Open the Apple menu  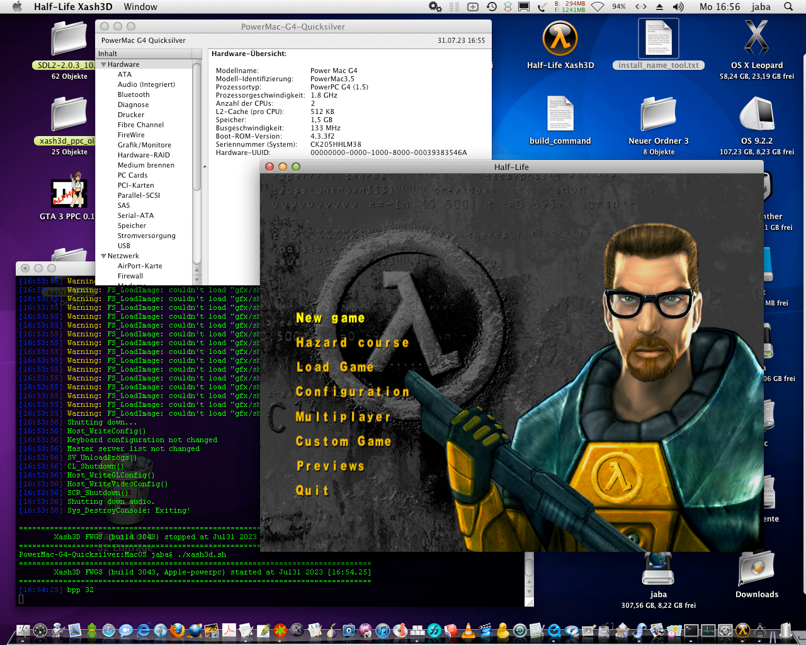tap(17, 6)
